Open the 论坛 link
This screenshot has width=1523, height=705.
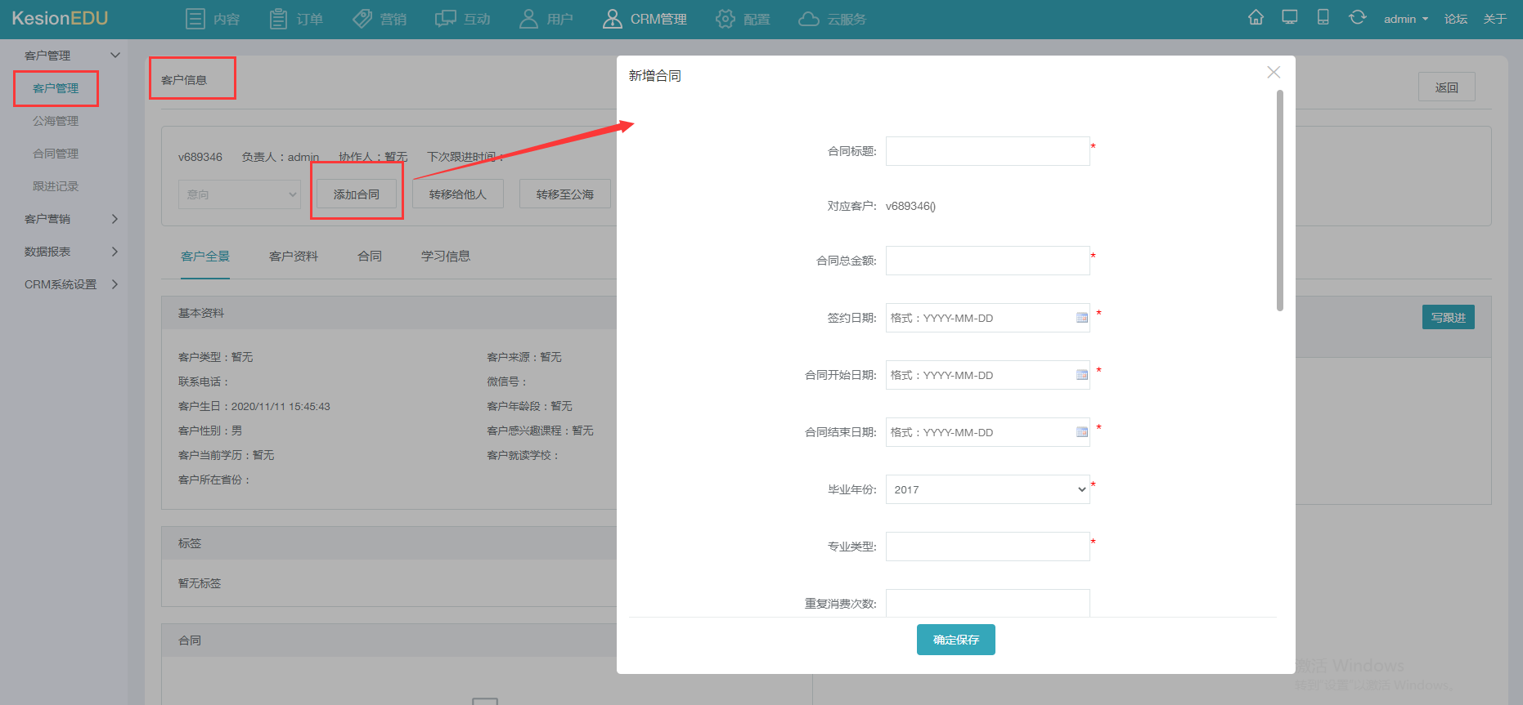(1456, 19)
